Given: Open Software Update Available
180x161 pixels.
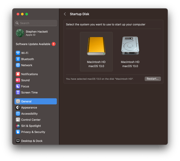Looking at the screenshot, I should coord(36,44).
